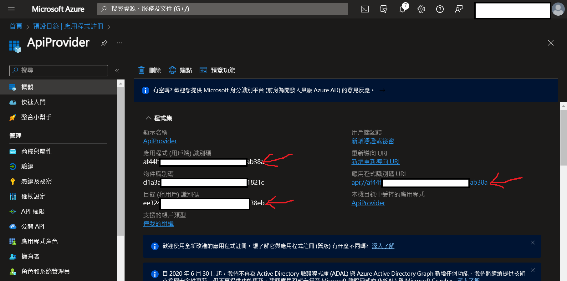Select 概觀 in the sidebar
Screen dimensions: 567x281
click(58, 87)
